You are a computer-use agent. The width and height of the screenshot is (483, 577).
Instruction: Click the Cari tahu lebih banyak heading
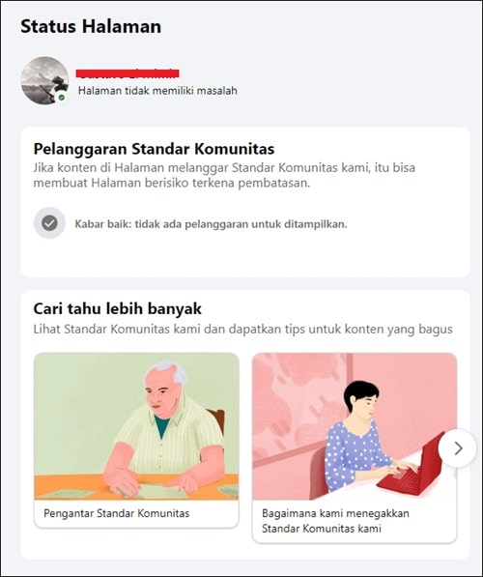117,308
